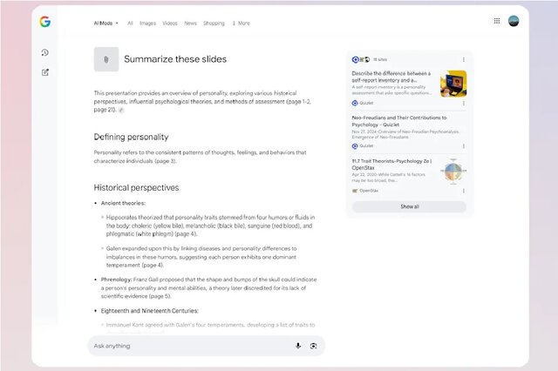The height and width of the screenshot is (371, 558).
Task: Open the attached slides file thumbnail
Action: (106, 59)
